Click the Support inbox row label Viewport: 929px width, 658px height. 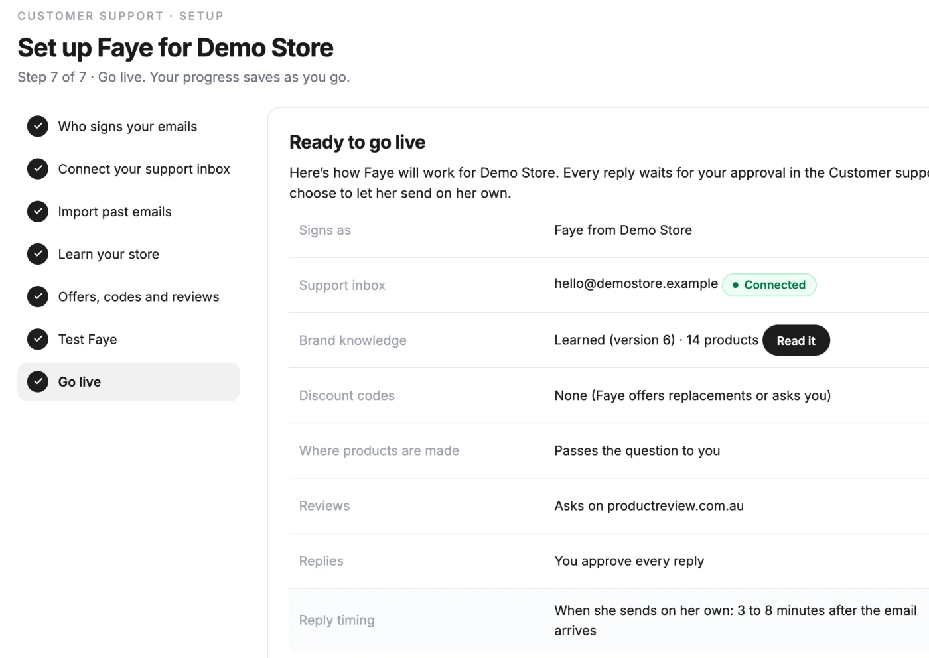342,285
